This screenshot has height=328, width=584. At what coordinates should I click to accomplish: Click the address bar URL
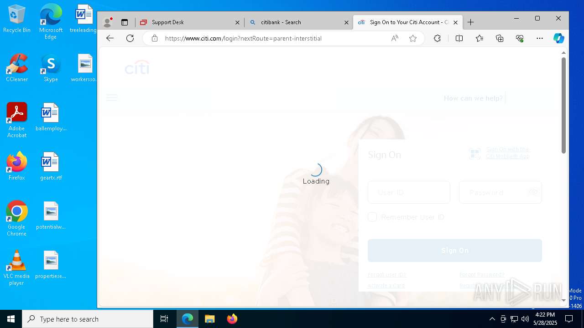[x=243, y=38]
